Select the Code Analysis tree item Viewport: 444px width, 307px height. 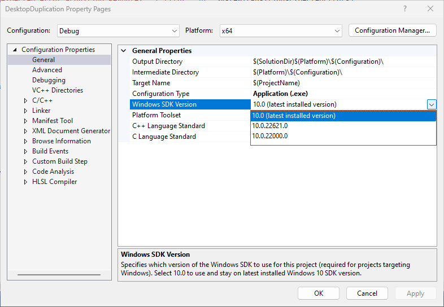(x=53, y=172)
